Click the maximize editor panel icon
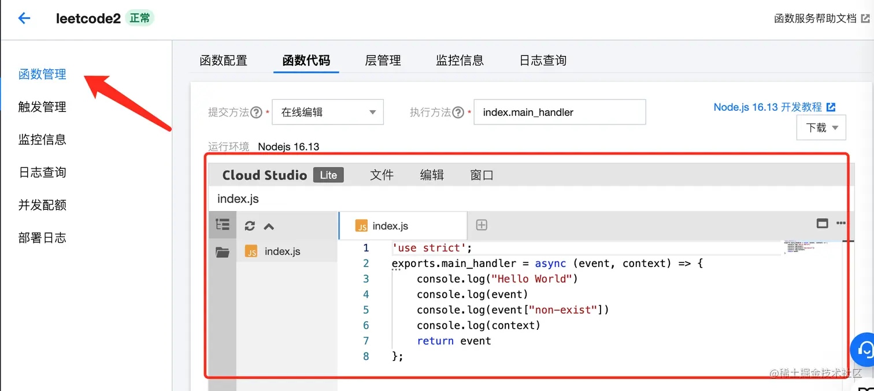This screenshot has width=874, height=391. pyautogui.click(x=823, y=224)
